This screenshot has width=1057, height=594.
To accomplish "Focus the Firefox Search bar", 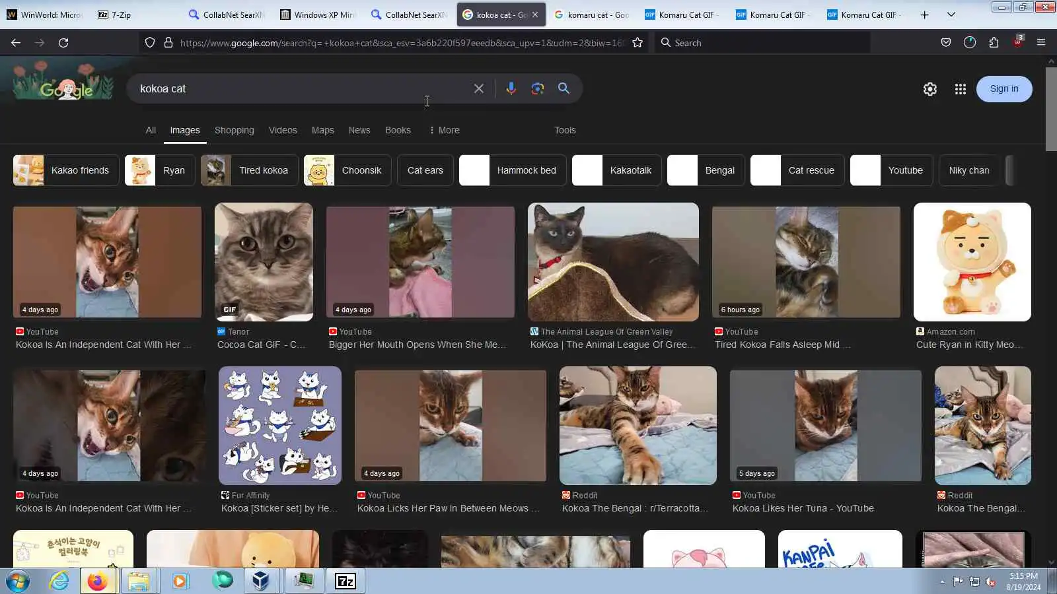I will click(x=762, y=43).
